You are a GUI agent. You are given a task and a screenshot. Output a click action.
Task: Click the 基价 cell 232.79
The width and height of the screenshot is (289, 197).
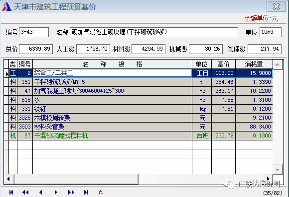pyautogui.click(x=223, y=135)
